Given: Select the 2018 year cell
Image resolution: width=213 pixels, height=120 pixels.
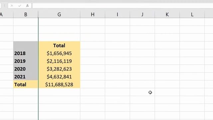Looking at the screenshot, I should (x=26, y=53).
